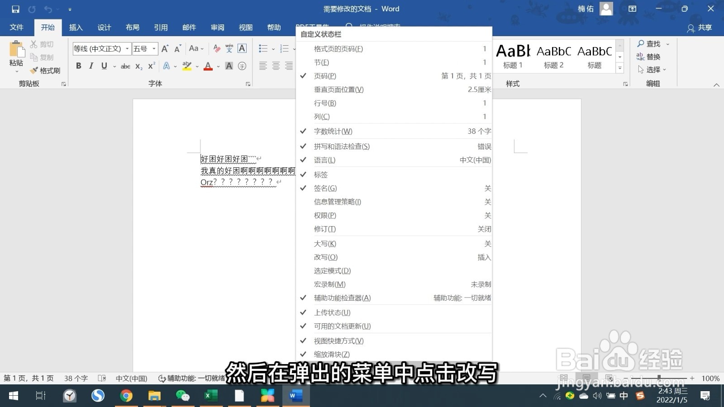Click the Paste clipboard icon
Screen dimensions: 724x407
pyautogui.click(x=16, y=49)
